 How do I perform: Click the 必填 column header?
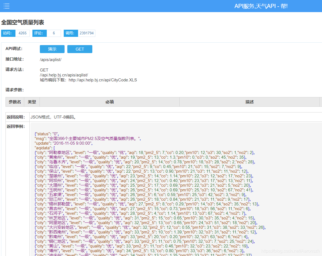[110, 102]
